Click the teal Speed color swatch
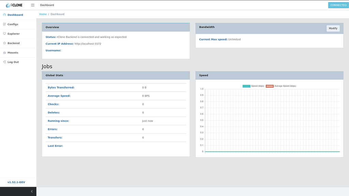 click(246, 86)
